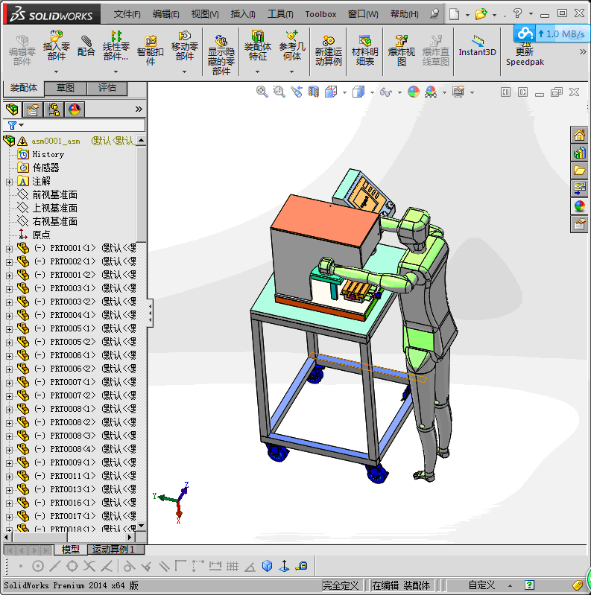
Task: Click Zoom to Fit magnifier icon
Action: 262,92
